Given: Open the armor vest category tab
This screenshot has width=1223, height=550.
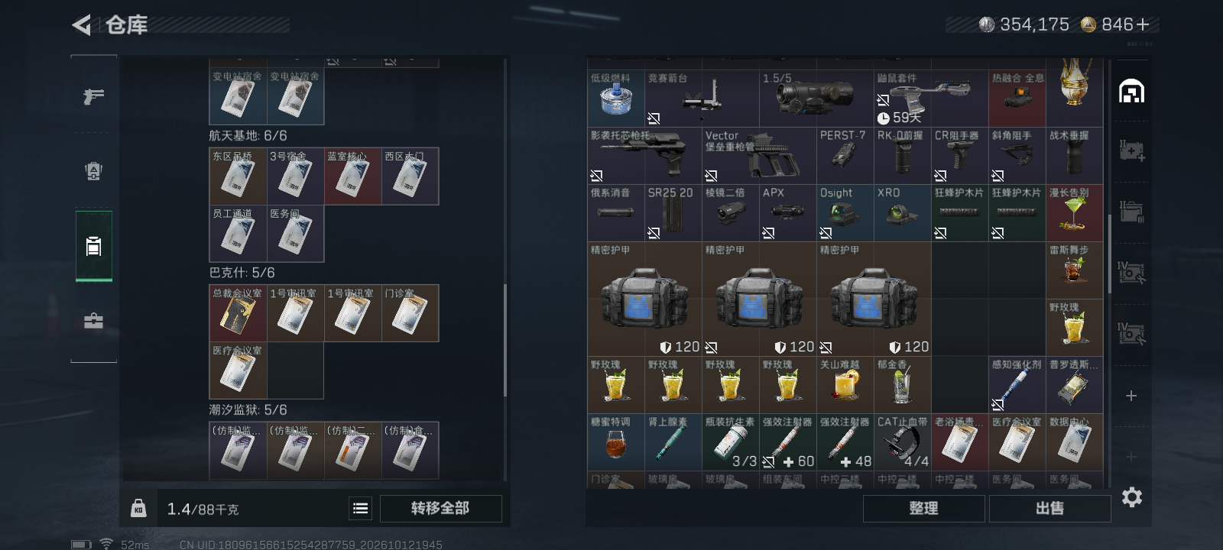Looking at the screenshot, I should (x=93, y=171).
